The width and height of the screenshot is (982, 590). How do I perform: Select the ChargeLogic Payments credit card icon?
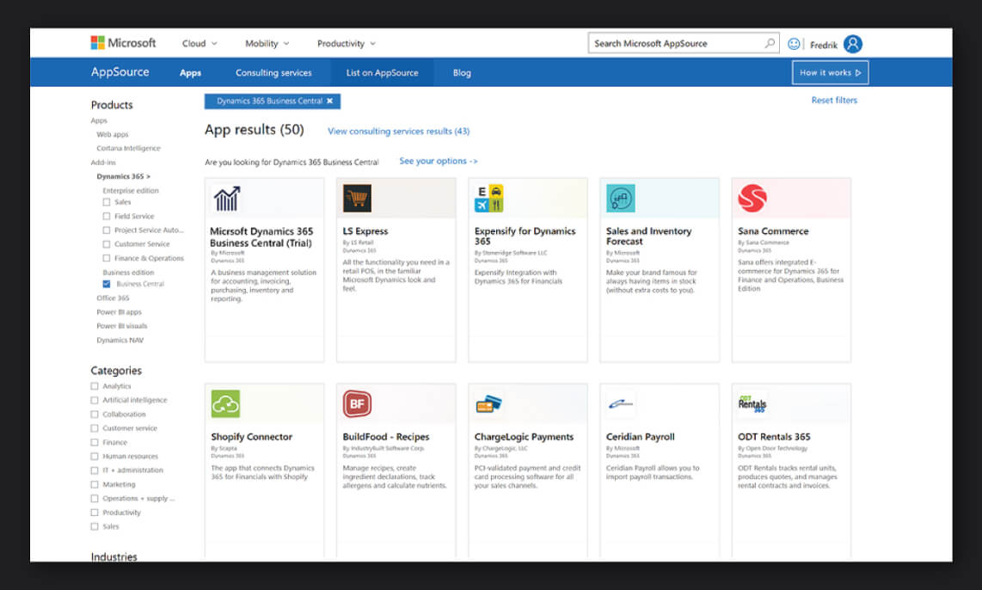(x=488, y=403)
